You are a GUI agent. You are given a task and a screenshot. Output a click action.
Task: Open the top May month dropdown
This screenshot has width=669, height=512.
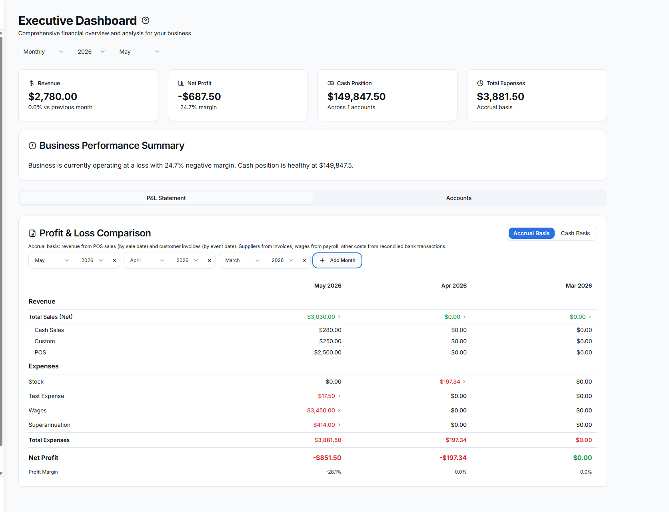pos(139,52)
